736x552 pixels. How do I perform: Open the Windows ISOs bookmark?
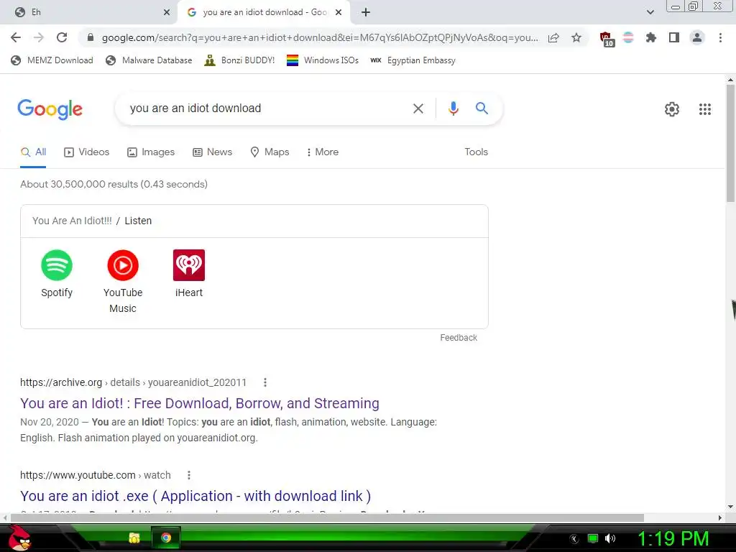(323, 60)
